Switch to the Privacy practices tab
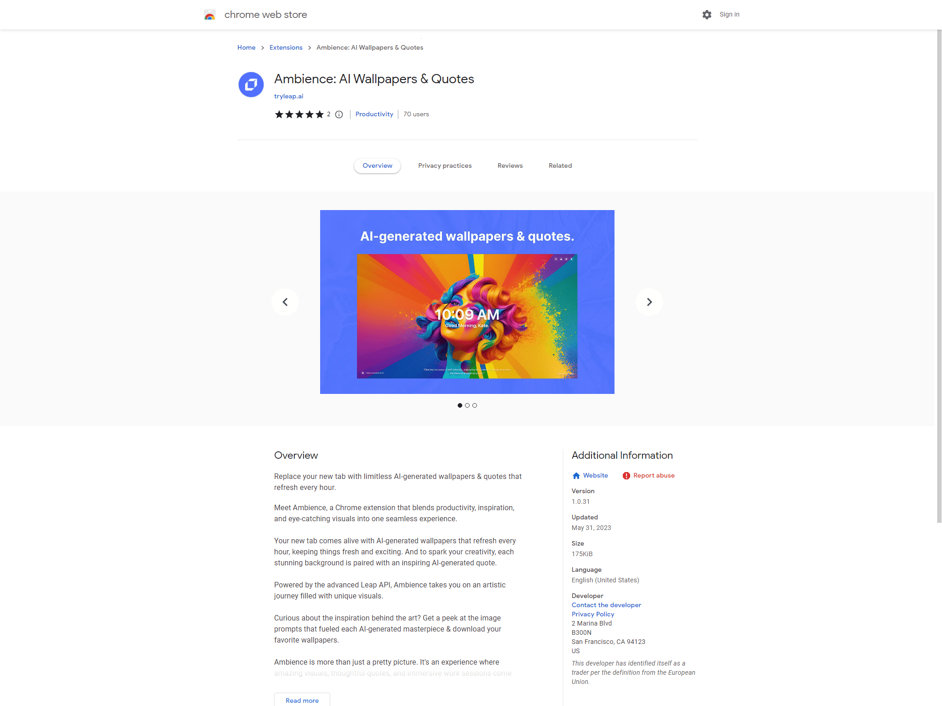Image resolution: width=942 pixels, height=706 pixels. (x=445, y=165)
